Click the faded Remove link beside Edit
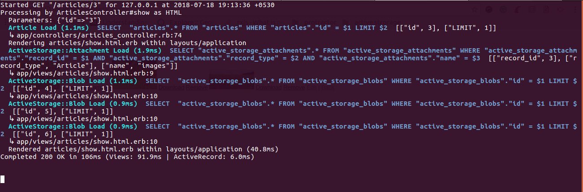The width and height of the screenshot is (583, 192). [294, 88]
